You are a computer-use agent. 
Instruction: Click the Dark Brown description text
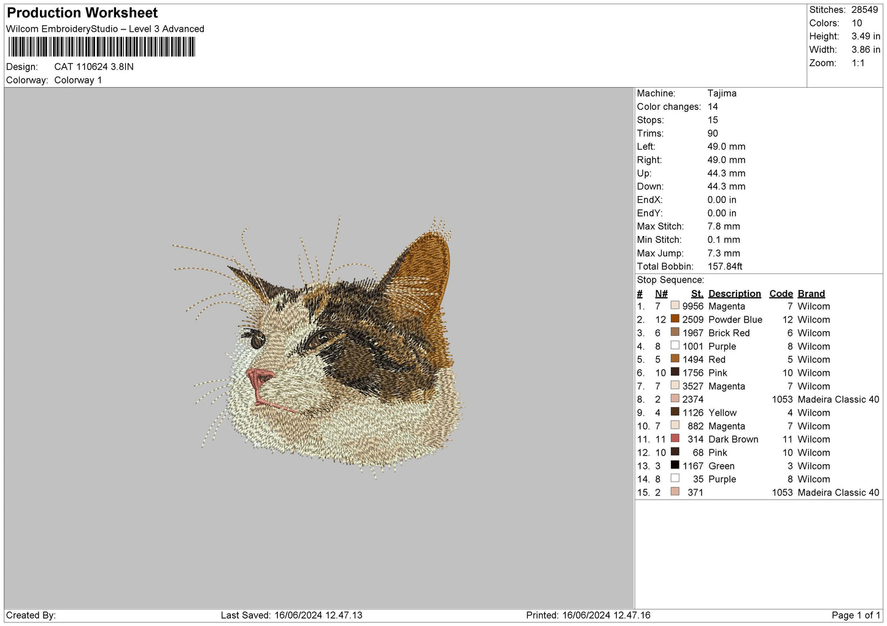pyautogui.click(x=734, y=439)
